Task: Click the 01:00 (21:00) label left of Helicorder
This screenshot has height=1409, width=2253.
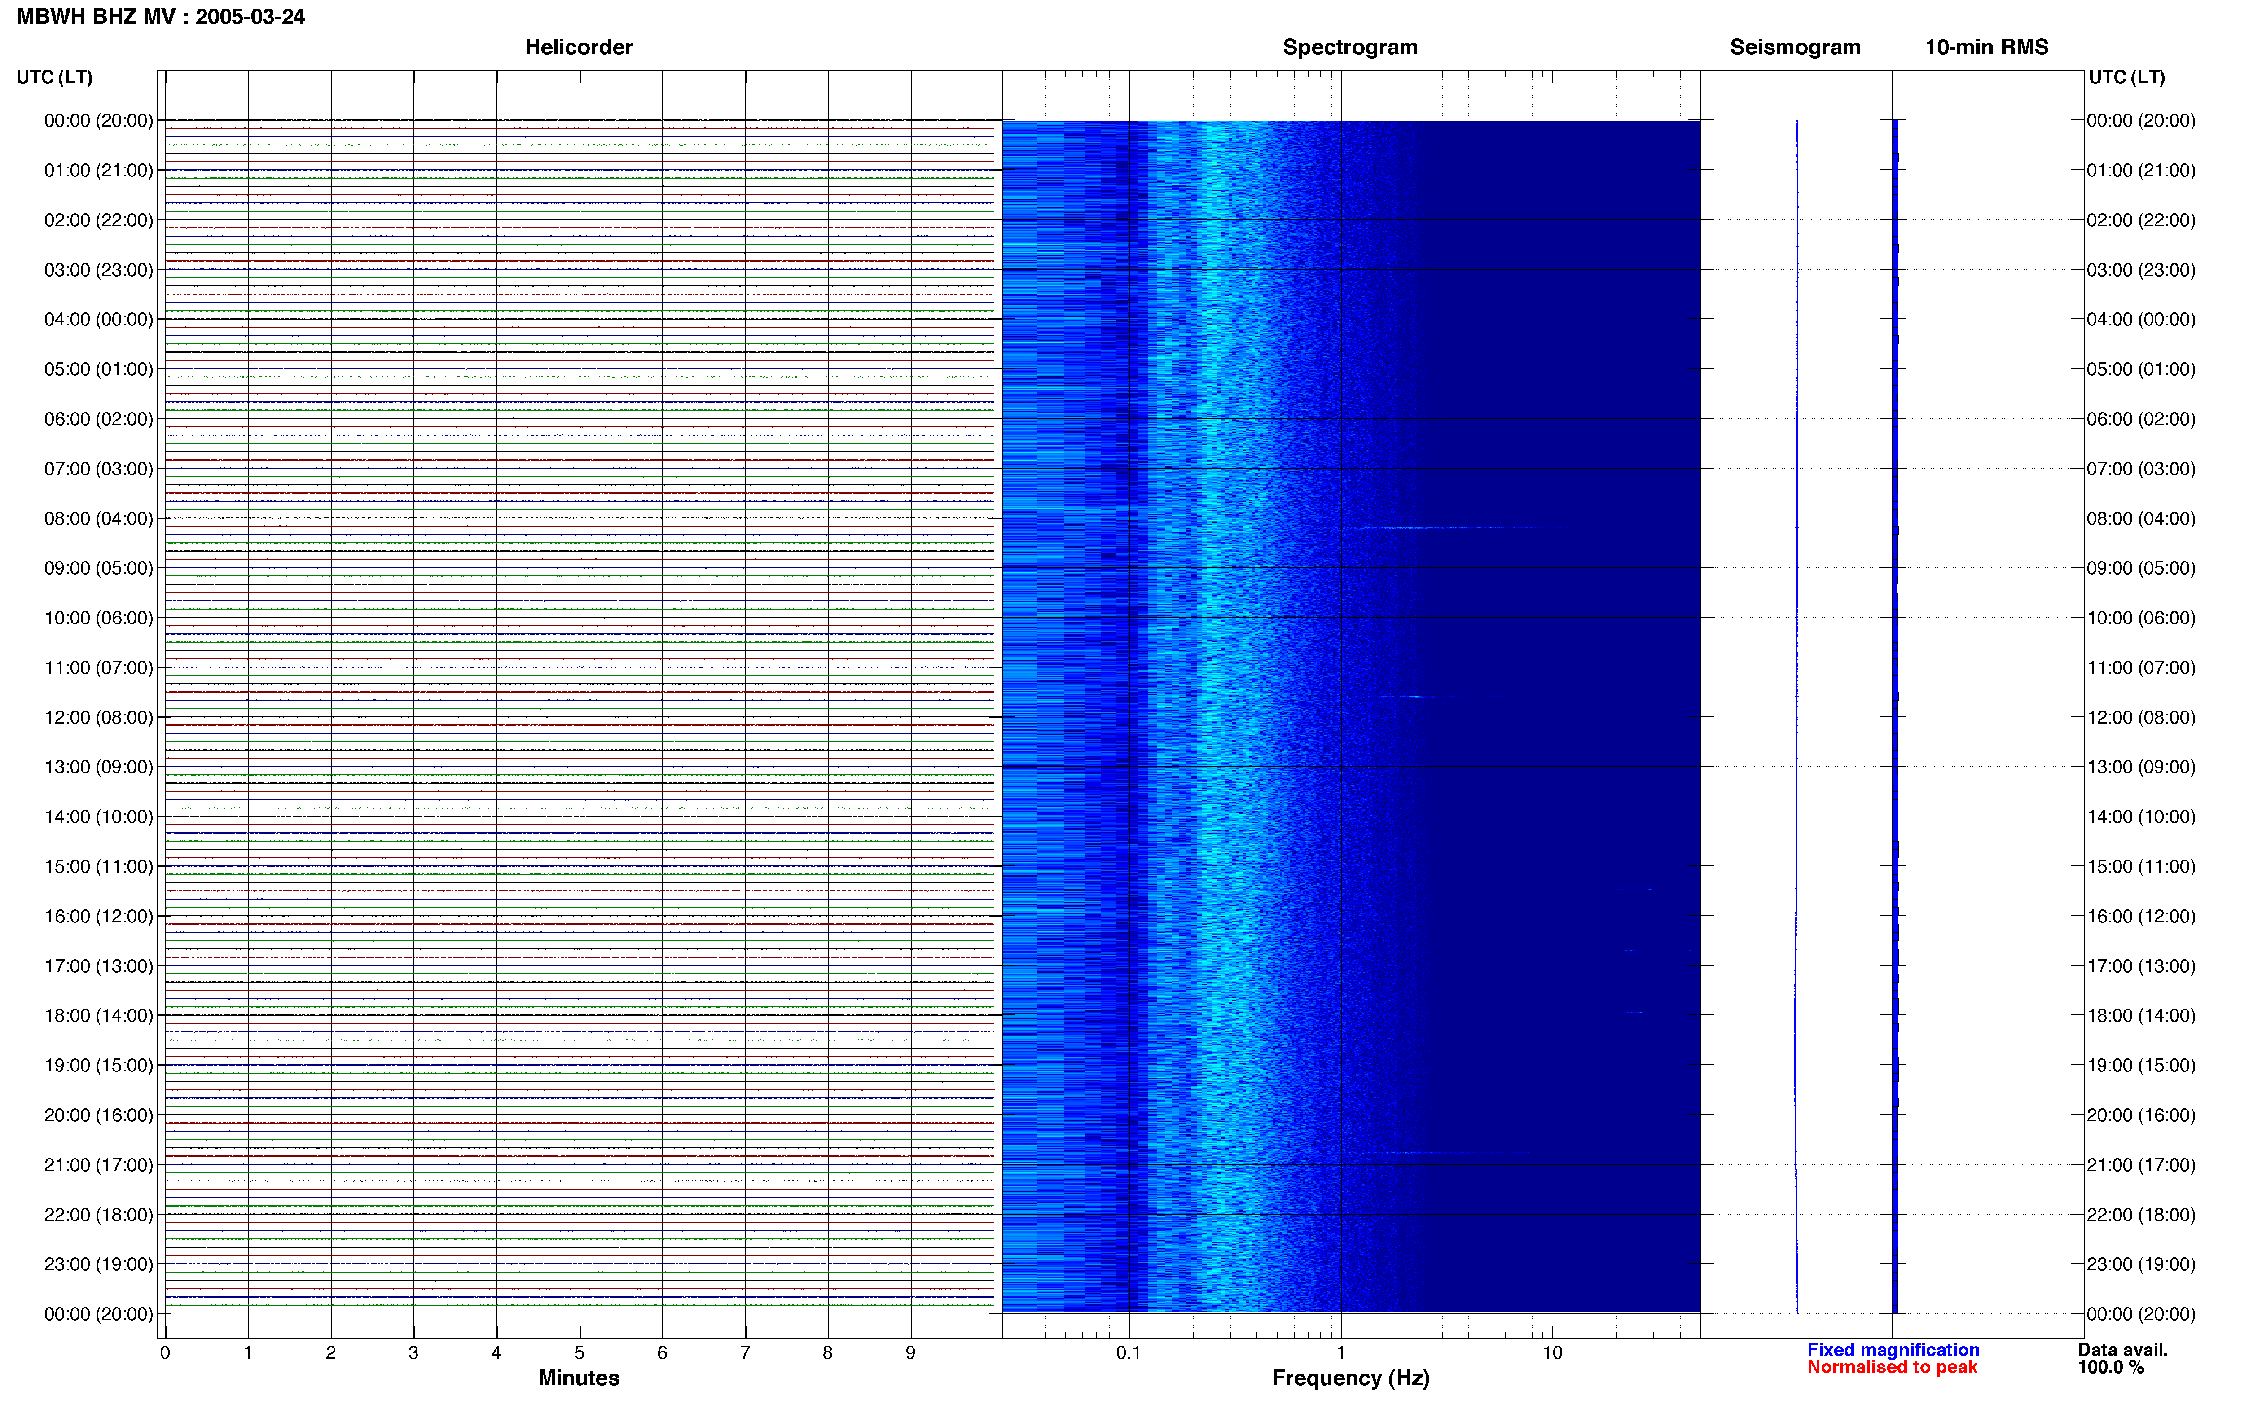Action: tap(99, 171)
